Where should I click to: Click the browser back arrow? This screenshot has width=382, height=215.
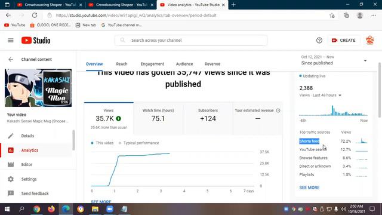click(8, 15)
